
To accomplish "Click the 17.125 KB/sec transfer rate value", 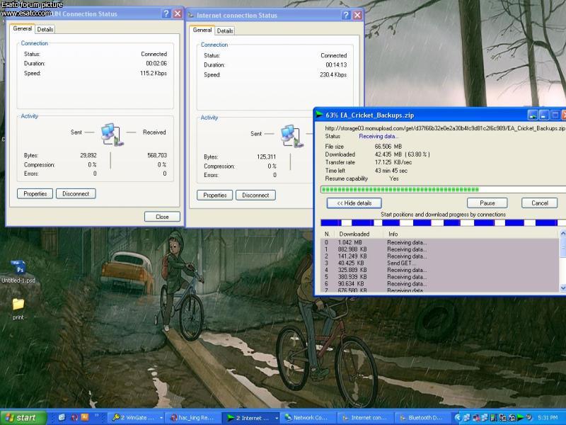I will (393, 162).
